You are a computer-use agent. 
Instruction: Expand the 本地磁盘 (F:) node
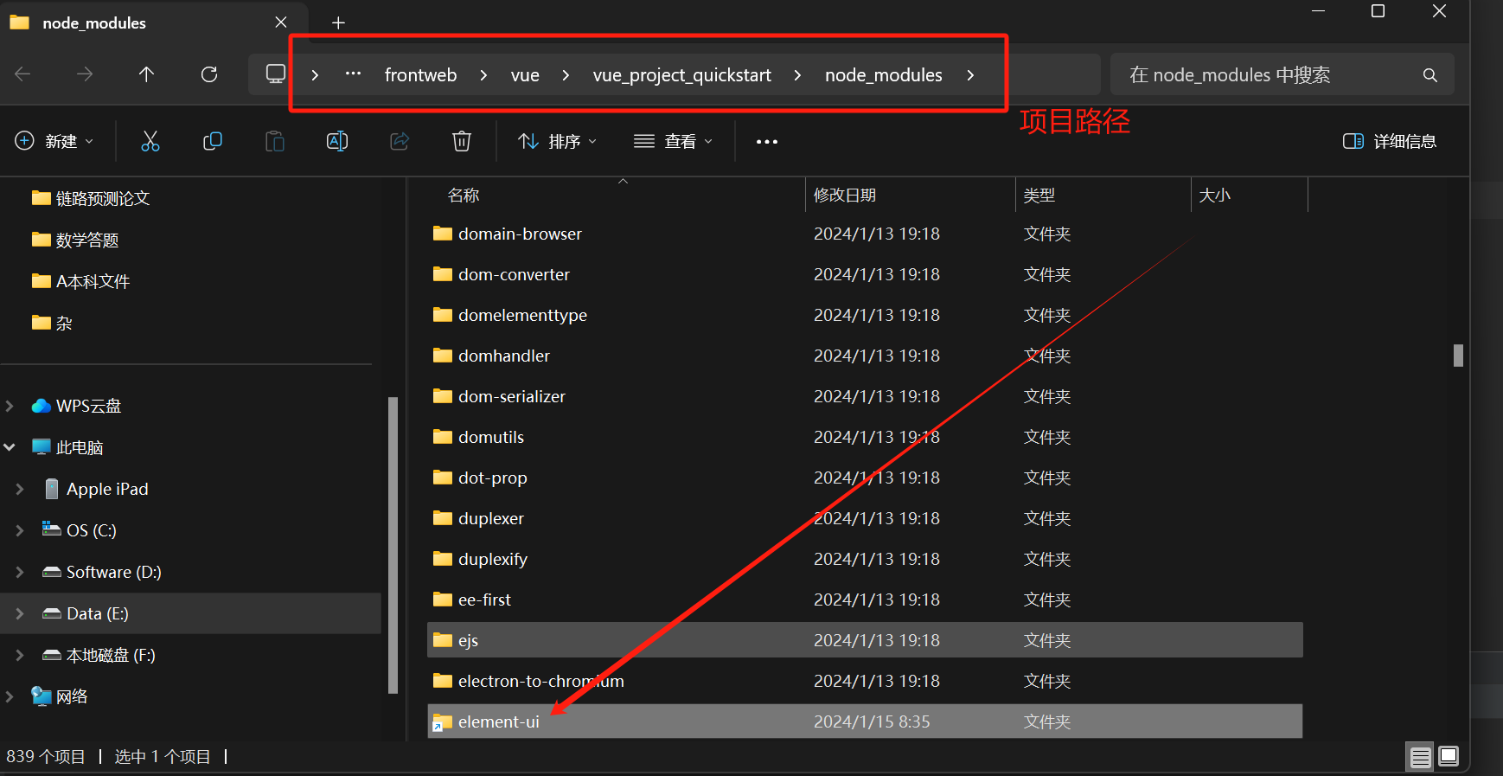(x=20, y=655)
